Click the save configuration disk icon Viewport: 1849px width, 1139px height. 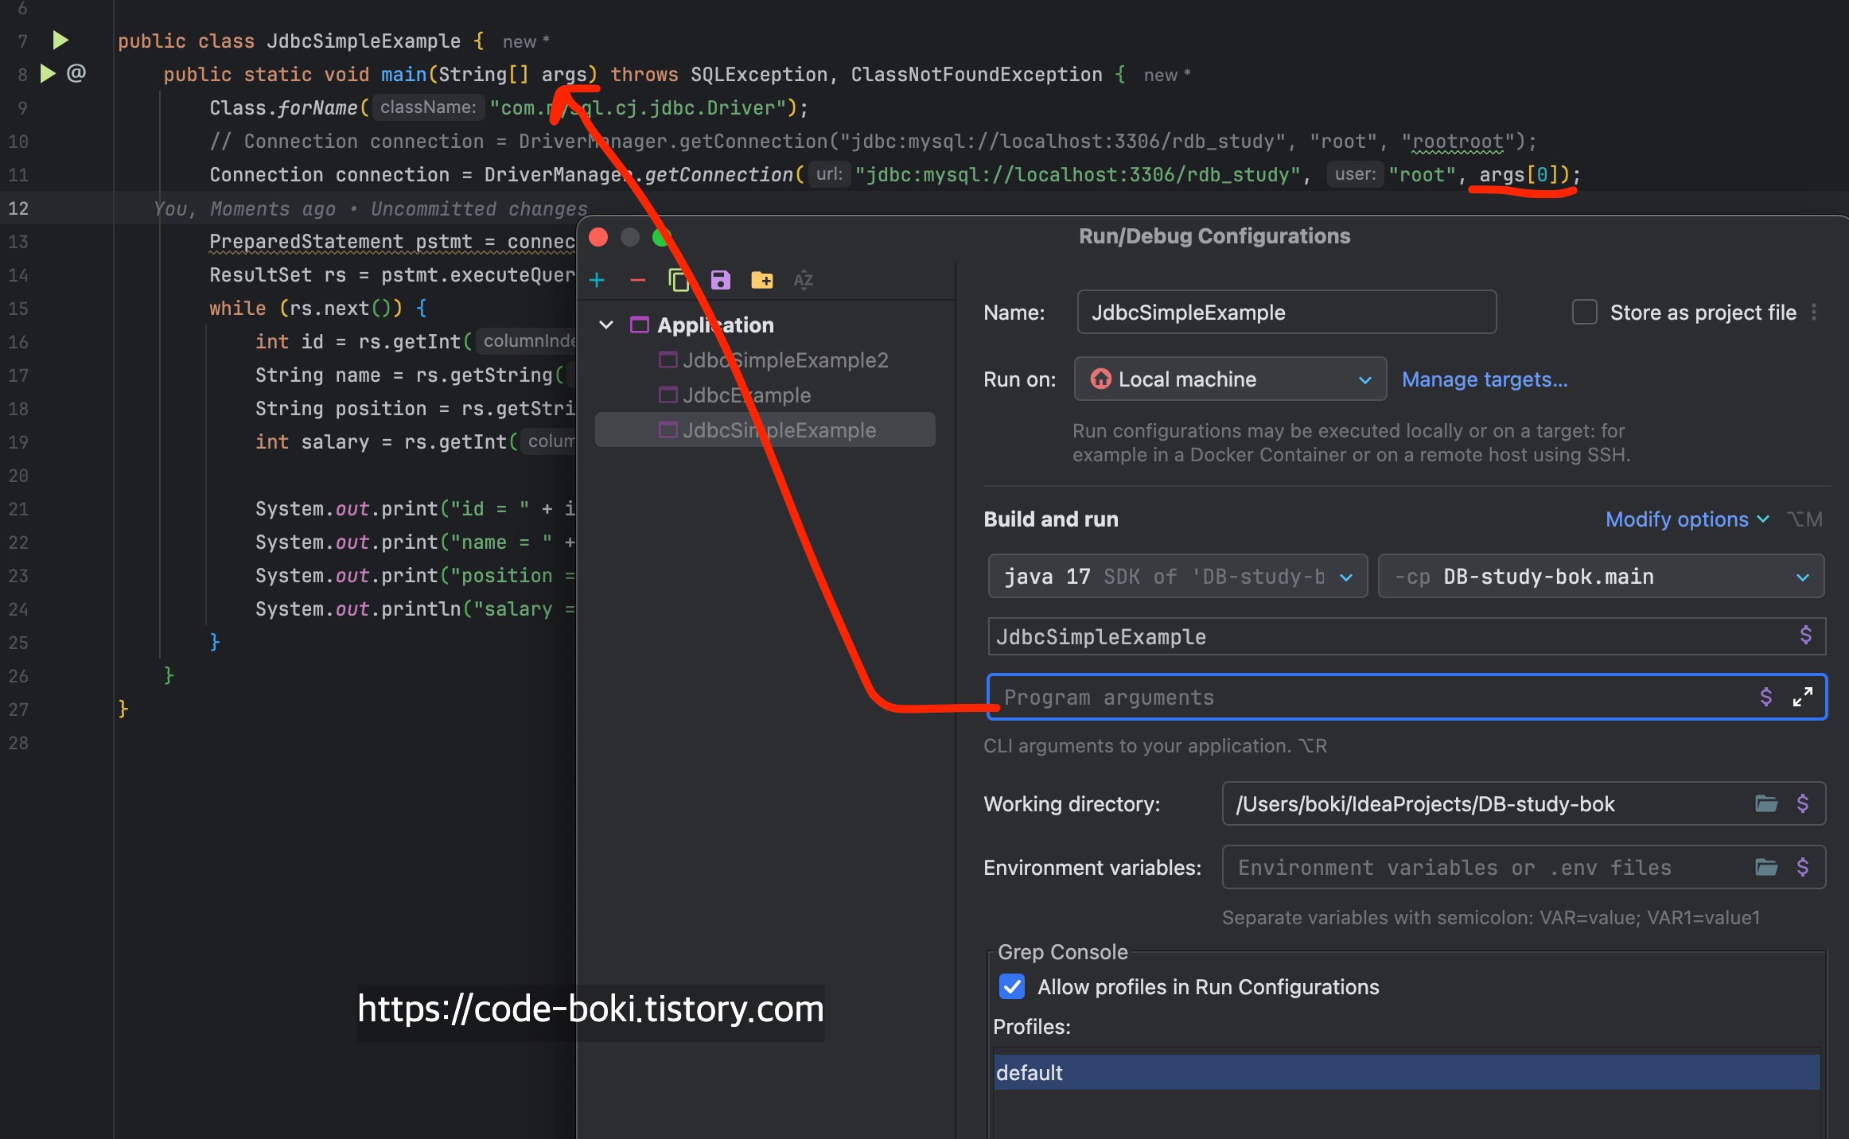click(720, 280)
